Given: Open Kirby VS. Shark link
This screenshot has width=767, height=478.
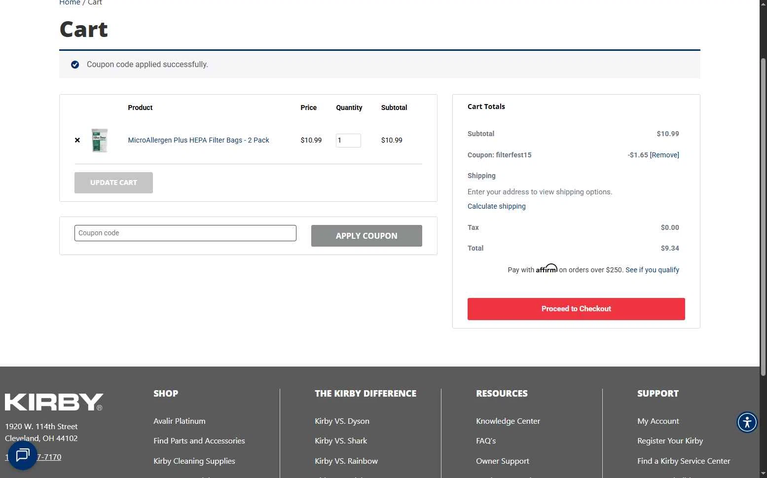Looking at the screenshot, I should point(341,441).
